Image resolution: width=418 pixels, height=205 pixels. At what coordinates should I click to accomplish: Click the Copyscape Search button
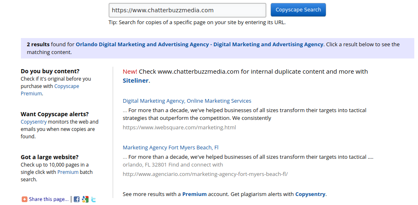[x=298, y=10]
